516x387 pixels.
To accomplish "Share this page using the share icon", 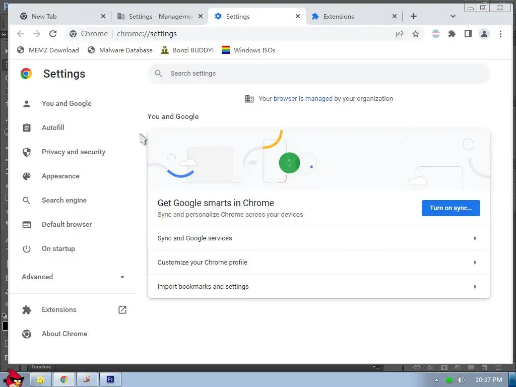I will (400, 34).
